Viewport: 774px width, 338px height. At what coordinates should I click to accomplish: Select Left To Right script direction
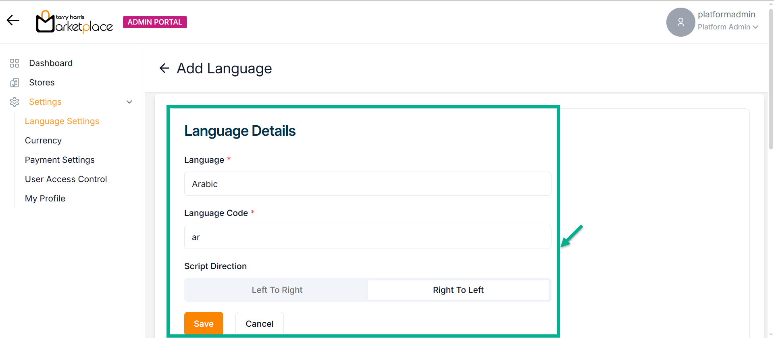pos(277,290)
